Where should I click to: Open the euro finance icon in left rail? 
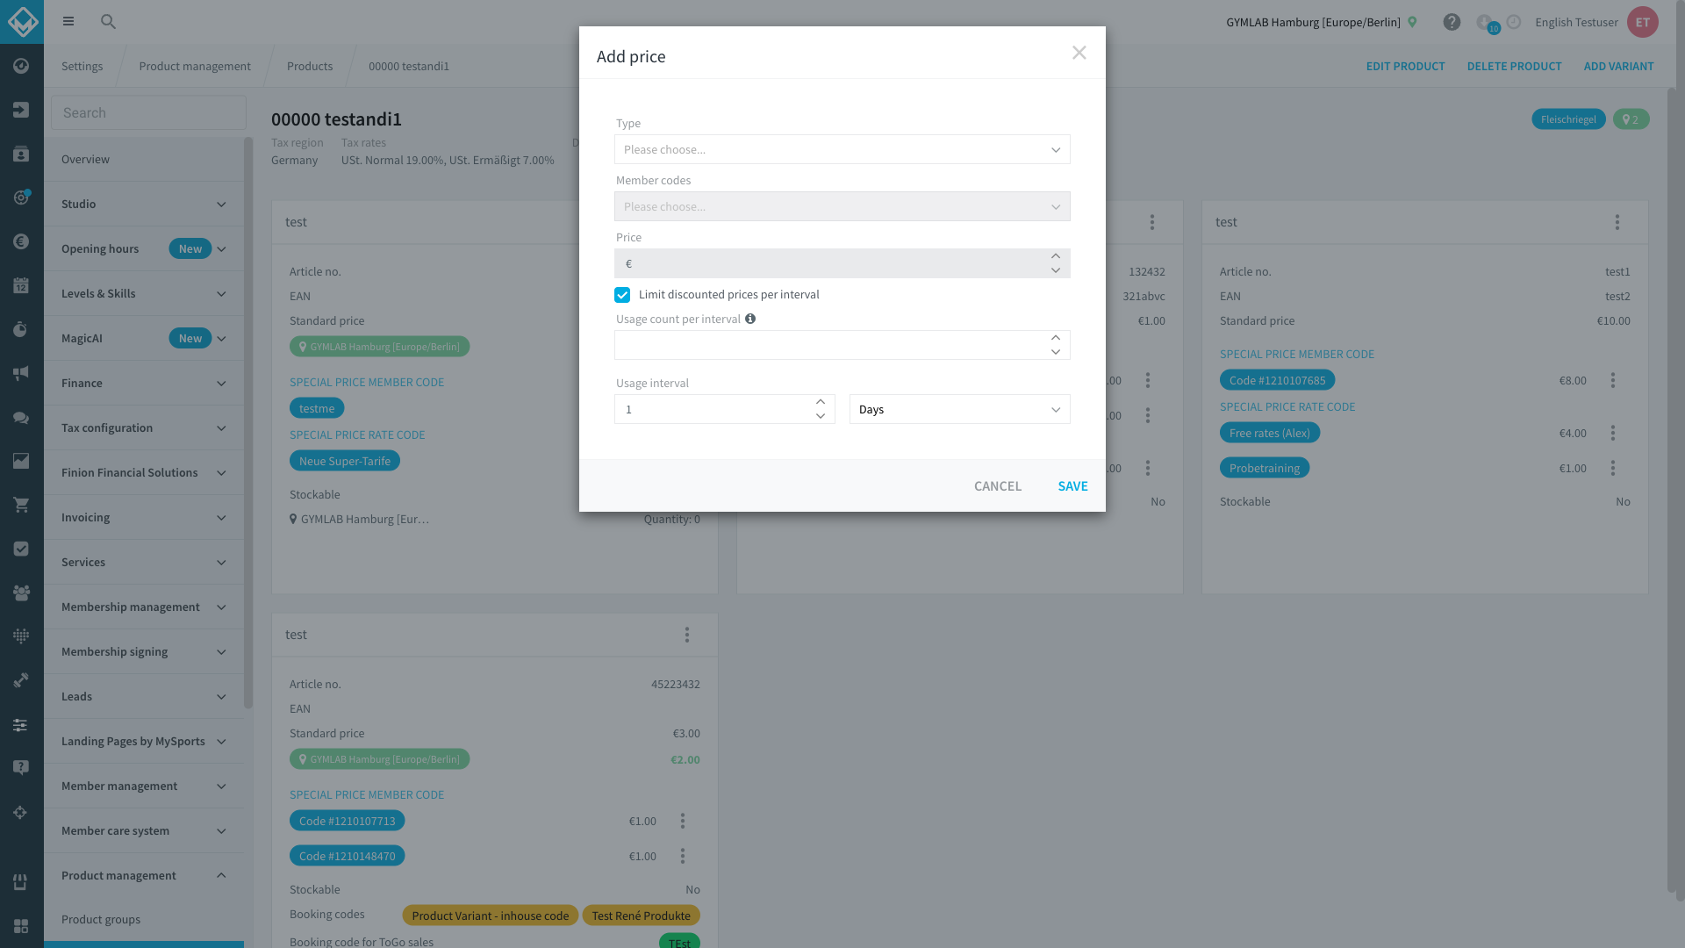point(21,241)
